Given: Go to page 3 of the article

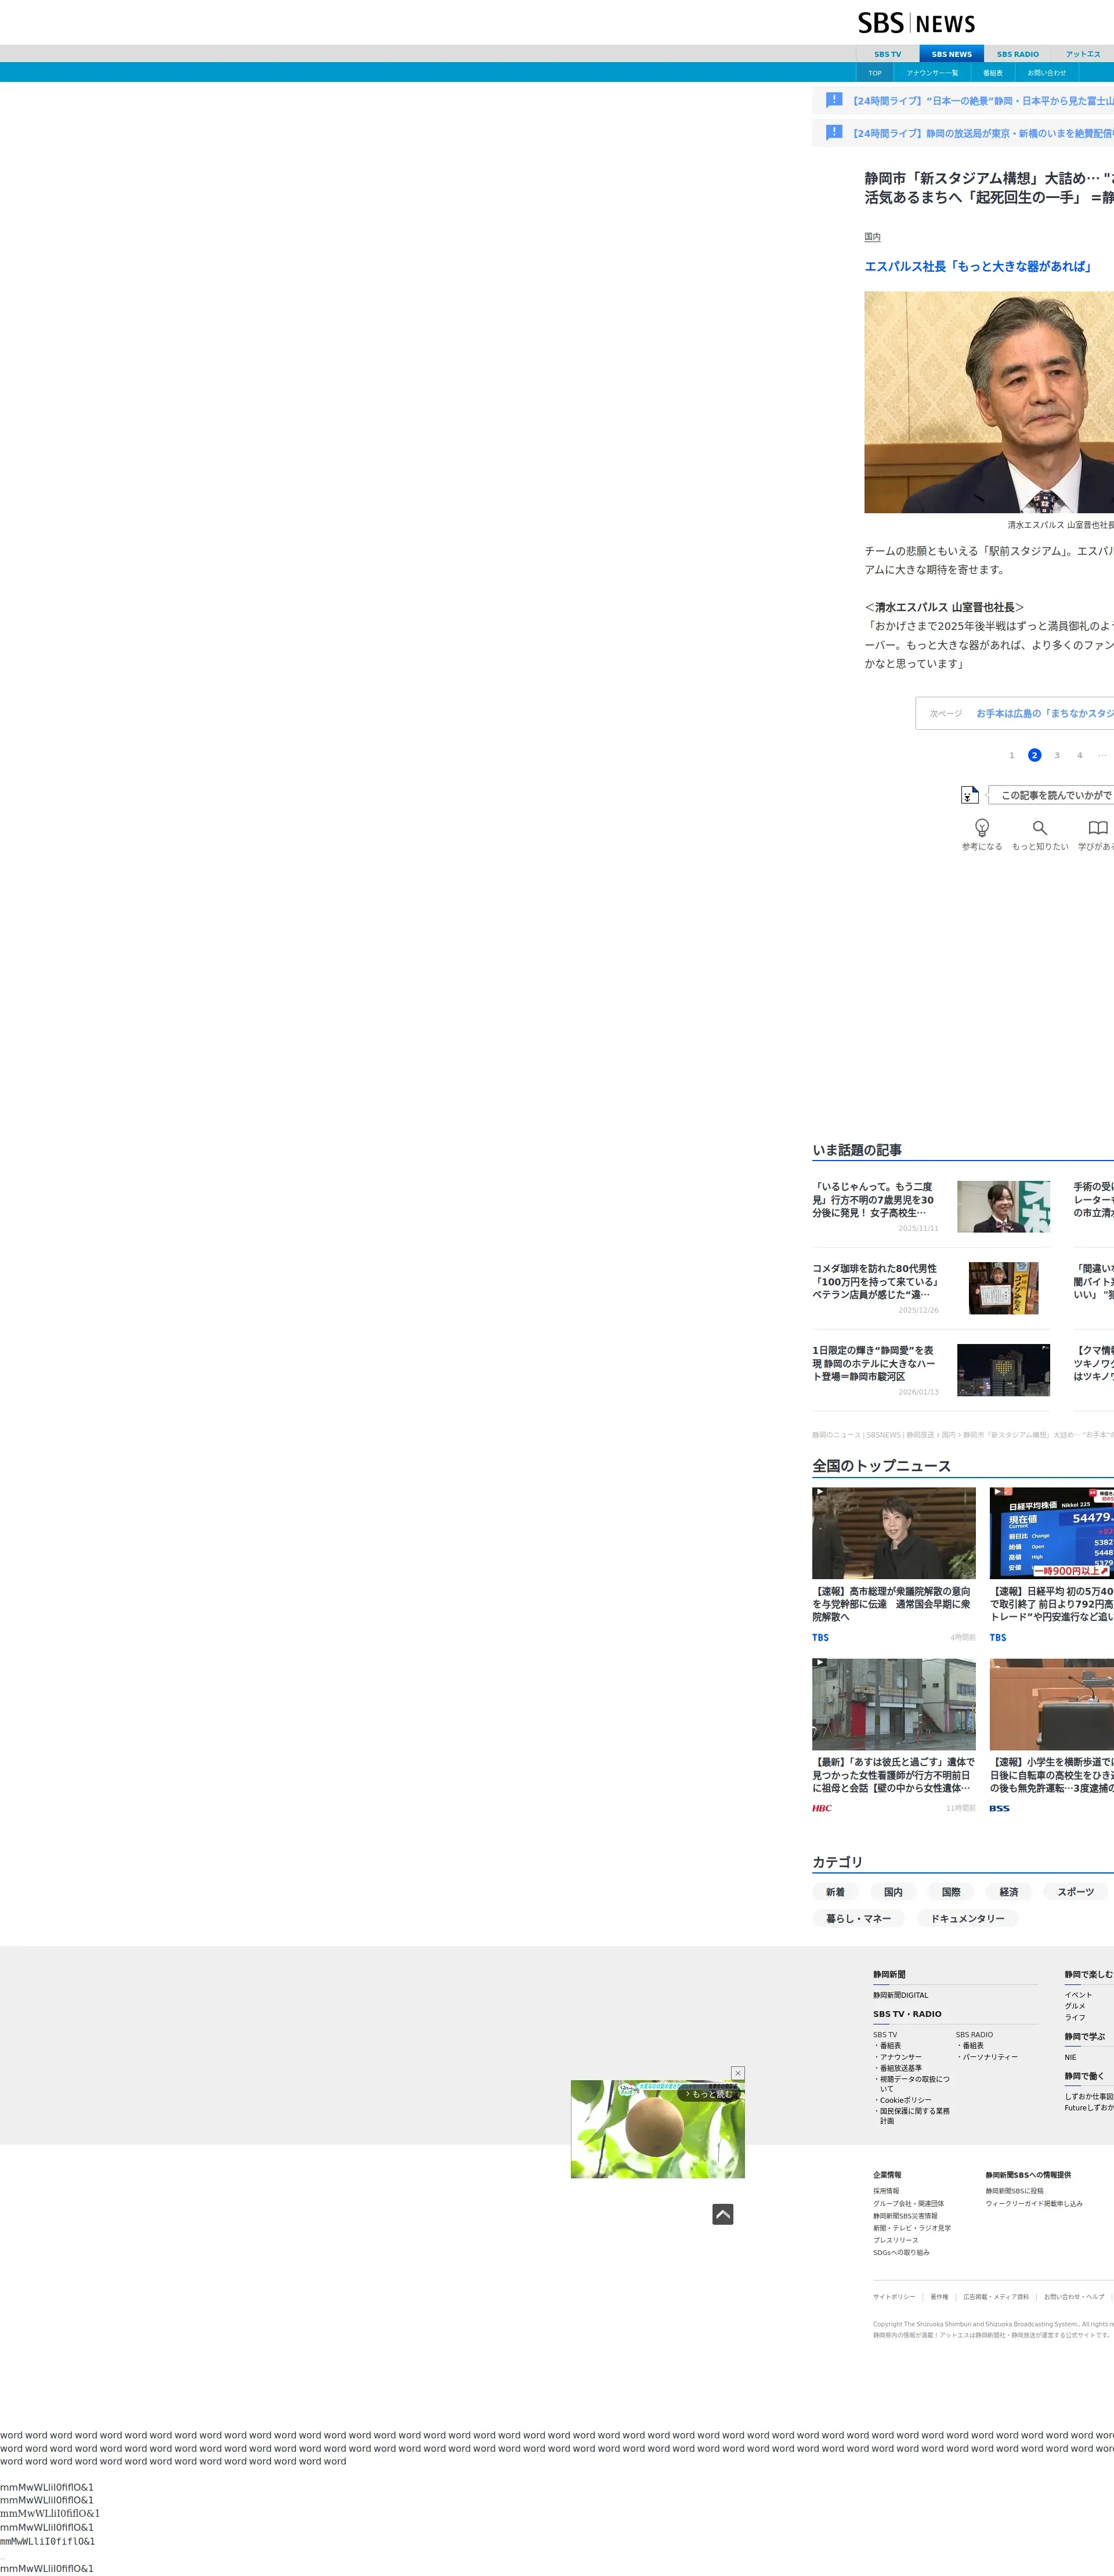Looking at the screenshot, I should [x=1057, y=755].
